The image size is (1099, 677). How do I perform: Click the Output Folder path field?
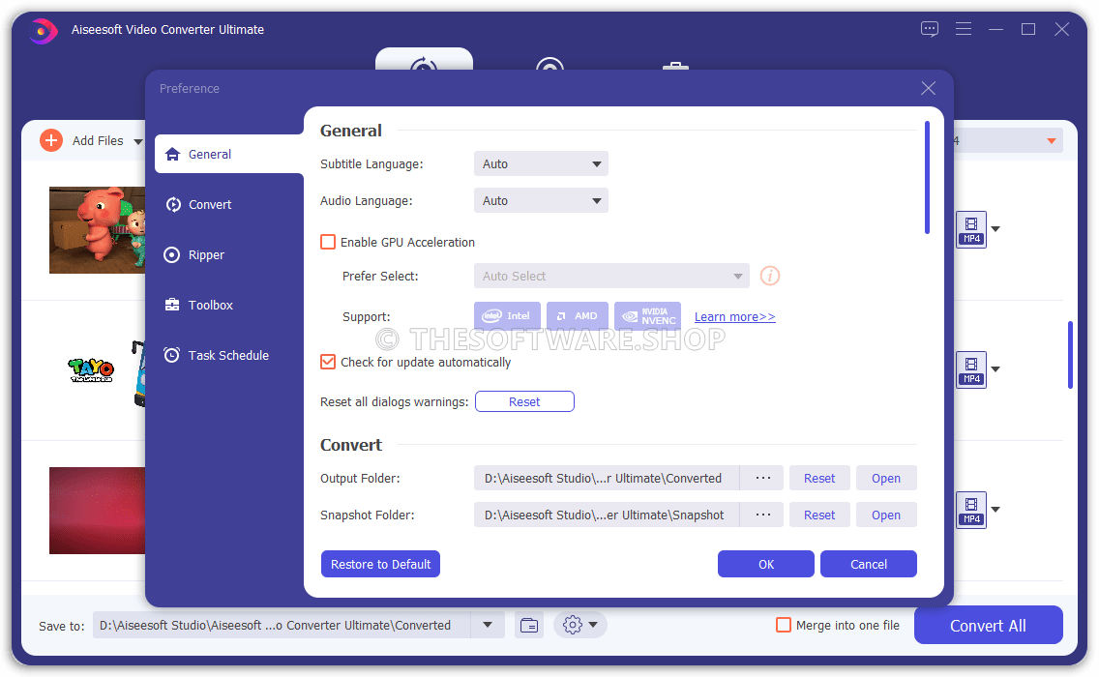click(607, 478)
